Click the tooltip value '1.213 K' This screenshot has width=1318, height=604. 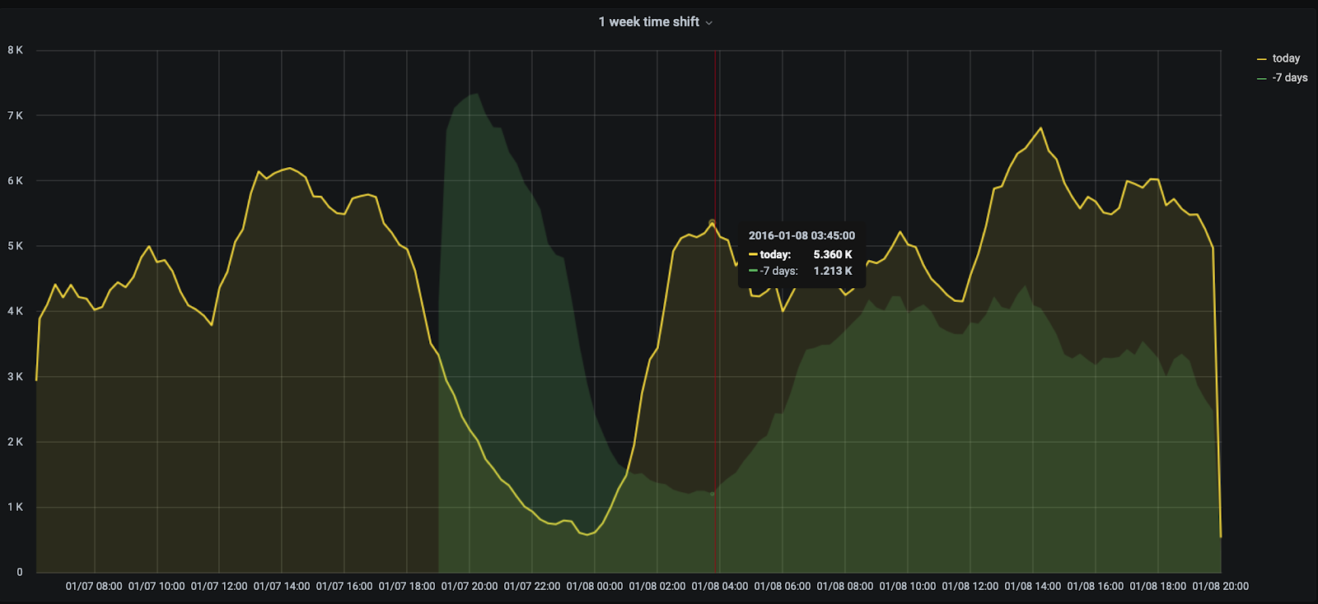[x=833, y=272]
